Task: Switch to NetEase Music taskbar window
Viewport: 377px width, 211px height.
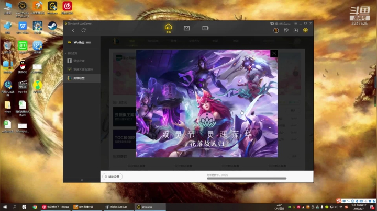Action: tap(56, 207)
